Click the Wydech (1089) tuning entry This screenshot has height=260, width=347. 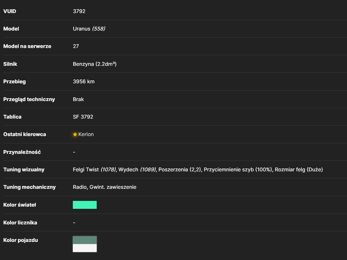137,170
